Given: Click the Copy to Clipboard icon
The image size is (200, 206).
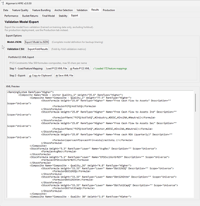Looking at the screenshot, I should click(30, 76).
